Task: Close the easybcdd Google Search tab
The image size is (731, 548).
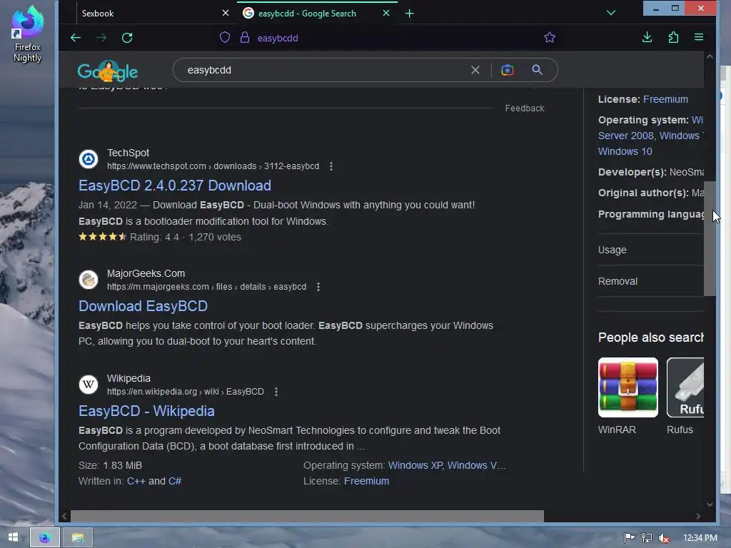Action: click(x=386, y=13)
